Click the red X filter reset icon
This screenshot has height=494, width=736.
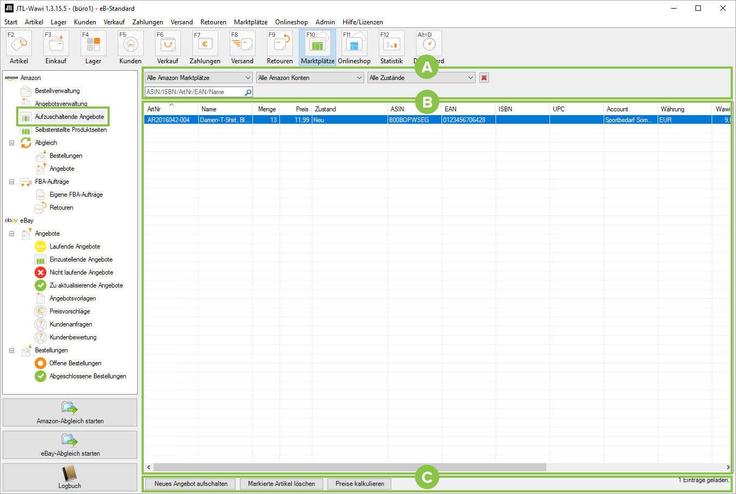(x=484, y=78)
